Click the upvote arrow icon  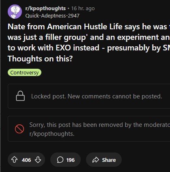click(x=14, y=160)
